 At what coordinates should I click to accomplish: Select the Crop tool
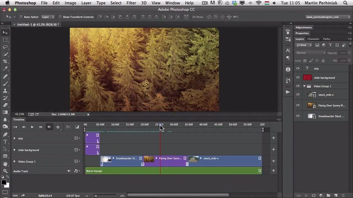click(5, 61)
